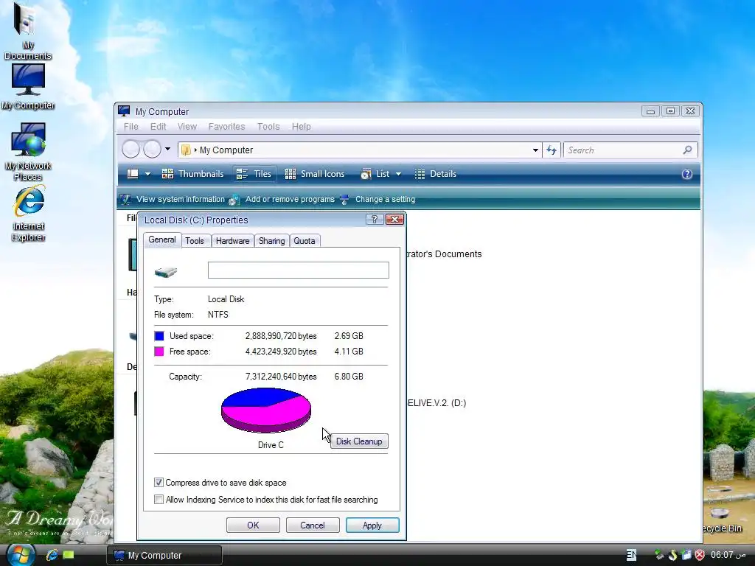Click the Show Desktop quick launch icon
Viewport: 755px width, 566px height.
point(69,555)
